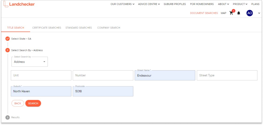The image size is (263, 125).
Task: Click the Results step label
Action: [15, 117]
